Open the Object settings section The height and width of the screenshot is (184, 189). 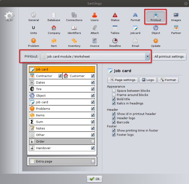pos(156,30)
